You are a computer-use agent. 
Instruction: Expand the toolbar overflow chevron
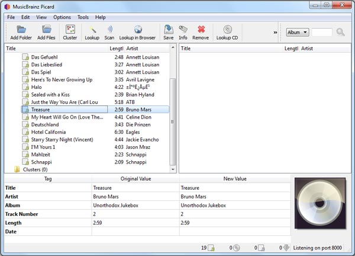pyautogui.click(x=275, y=33)
